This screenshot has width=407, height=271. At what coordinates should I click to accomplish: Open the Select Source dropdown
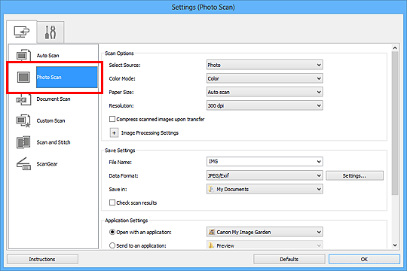(265, 65)
